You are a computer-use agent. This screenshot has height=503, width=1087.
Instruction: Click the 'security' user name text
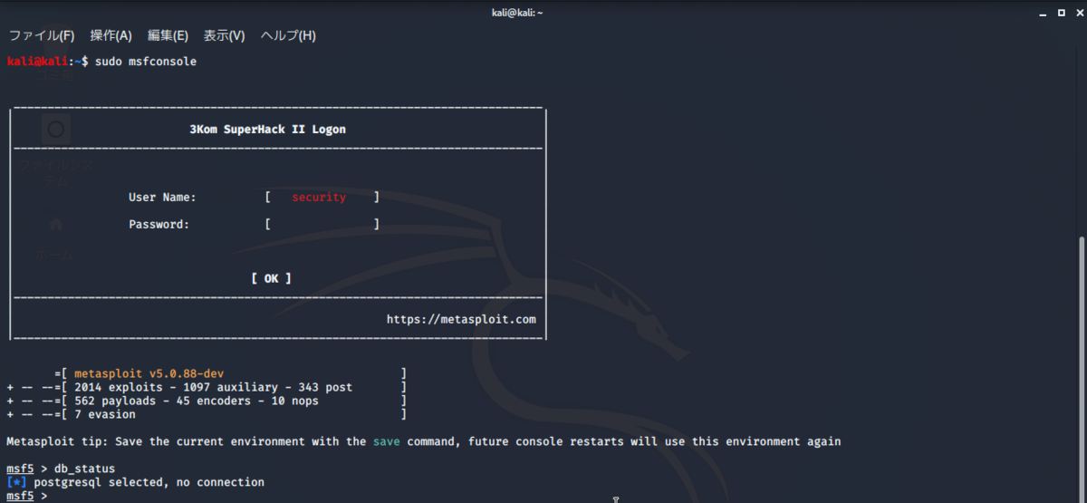[x=319, y=197]
